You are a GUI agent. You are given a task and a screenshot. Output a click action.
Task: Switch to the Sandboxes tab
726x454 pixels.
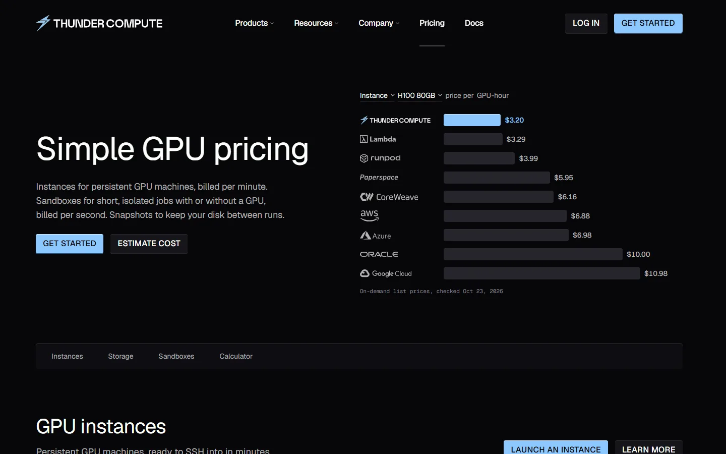176,356
